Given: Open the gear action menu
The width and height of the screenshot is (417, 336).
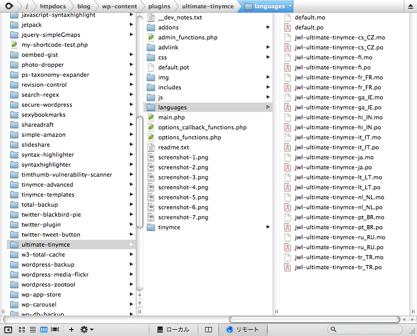Looking at the screenshot, I should [86, 330].
